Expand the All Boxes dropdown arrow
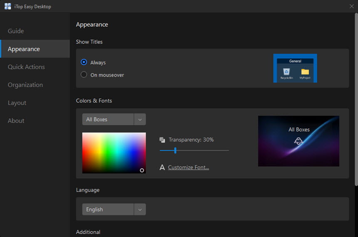This screenshot has height=237, width=358. tap(140, 120)
